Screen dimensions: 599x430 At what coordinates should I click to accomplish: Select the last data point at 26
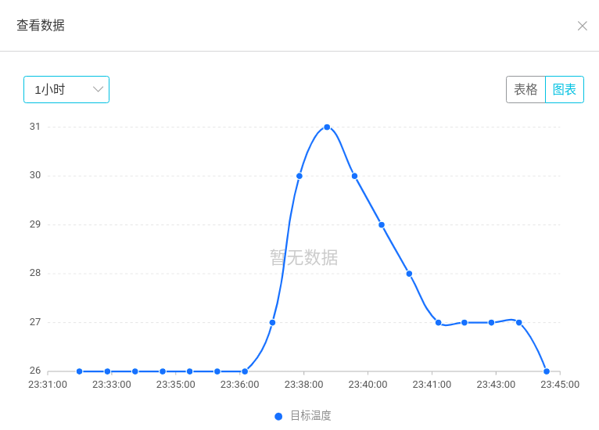pyautogui.click(x=547, y=371)
